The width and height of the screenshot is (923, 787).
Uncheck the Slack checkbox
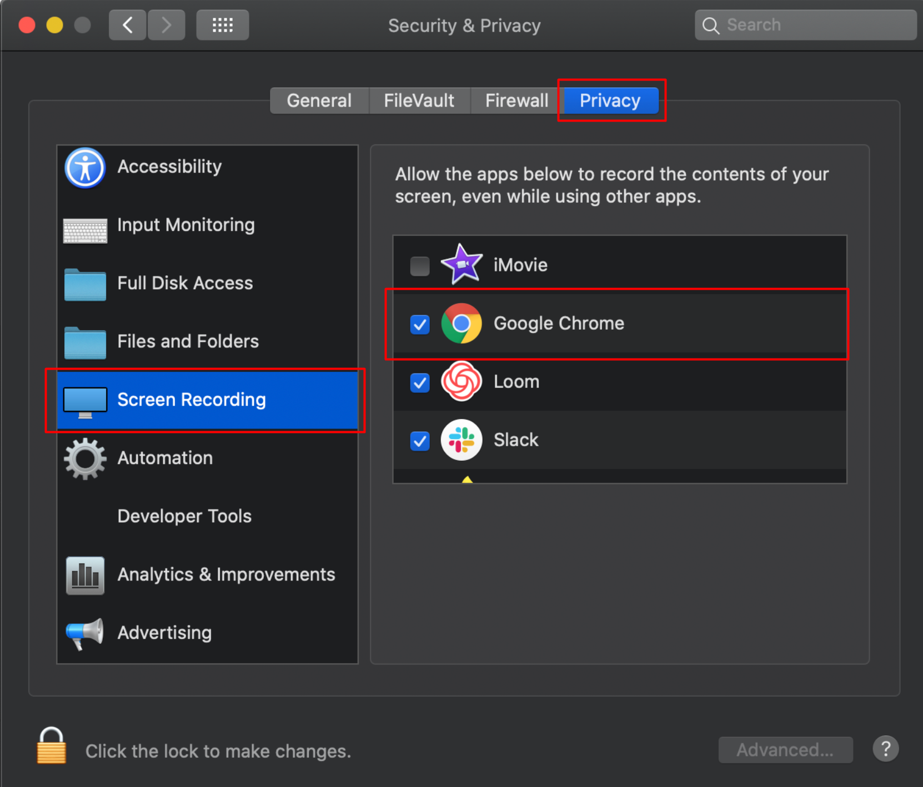(x=420, y=441)
